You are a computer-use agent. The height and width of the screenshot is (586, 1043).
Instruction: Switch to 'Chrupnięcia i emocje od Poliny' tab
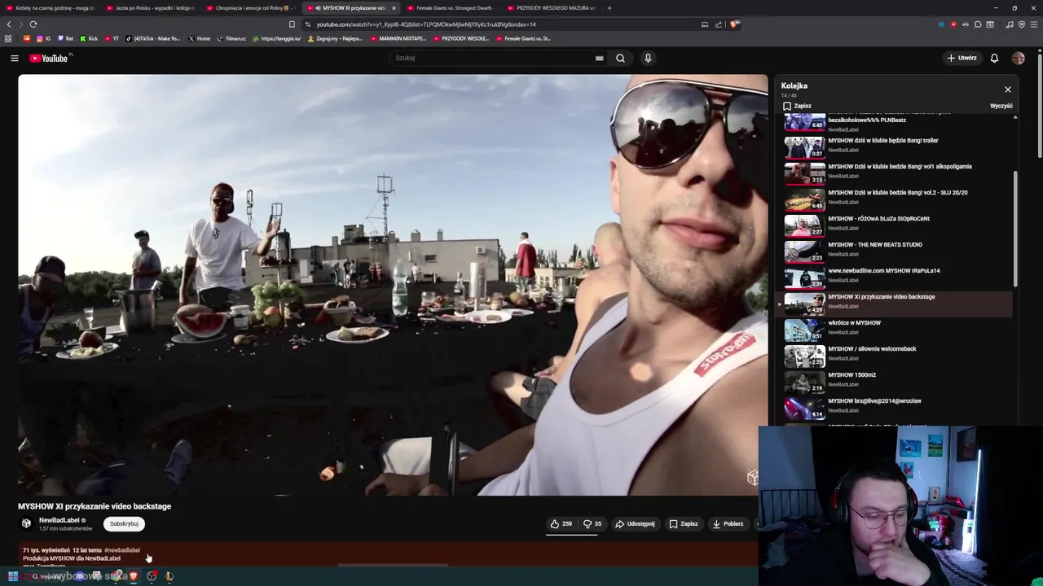tap(251, 7)
